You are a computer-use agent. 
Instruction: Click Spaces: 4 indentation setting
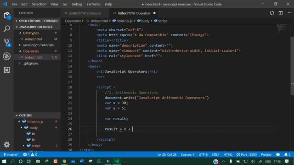click(187, 155)
